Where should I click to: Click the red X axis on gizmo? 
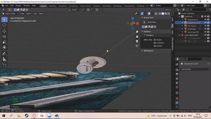[137, 23]
